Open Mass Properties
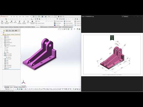 point(19,22)
